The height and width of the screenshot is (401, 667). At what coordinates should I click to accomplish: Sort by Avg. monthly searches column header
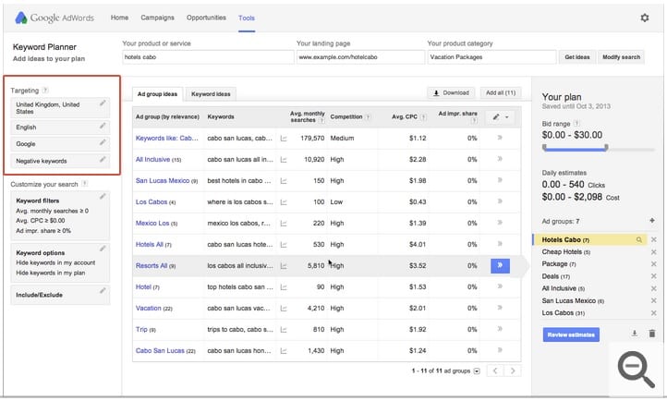pos(307,116)
